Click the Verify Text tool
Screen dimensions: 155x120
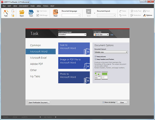tap(136, 11)
